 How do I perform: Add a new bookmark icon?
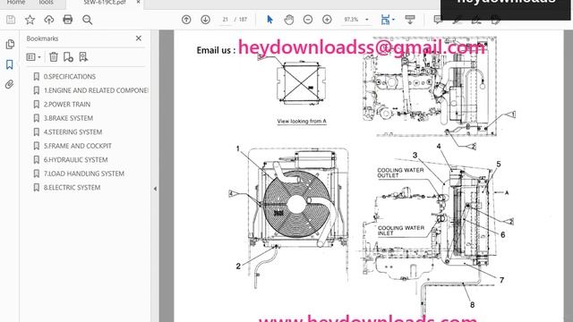pos(68,57)
